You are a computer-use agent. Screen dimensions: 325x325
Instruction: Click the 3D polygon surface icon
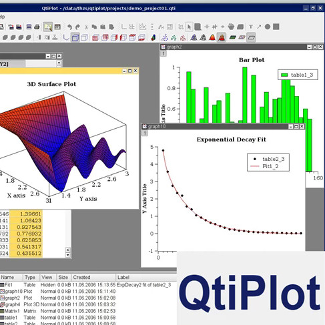pyautogui.click(x=212, y=37)
